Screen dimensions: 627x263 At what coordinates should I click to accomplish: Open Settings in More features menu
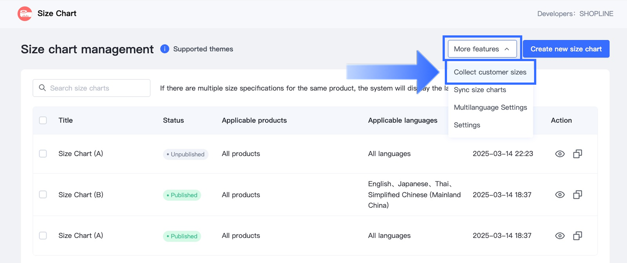point(467,125)
